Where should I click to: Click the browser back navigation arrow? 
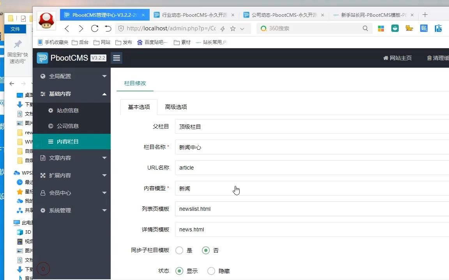[67, 28]
